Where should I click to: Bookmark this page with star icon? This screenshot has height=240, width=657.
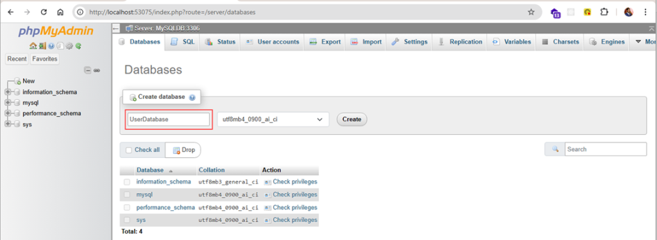(531, 12)
